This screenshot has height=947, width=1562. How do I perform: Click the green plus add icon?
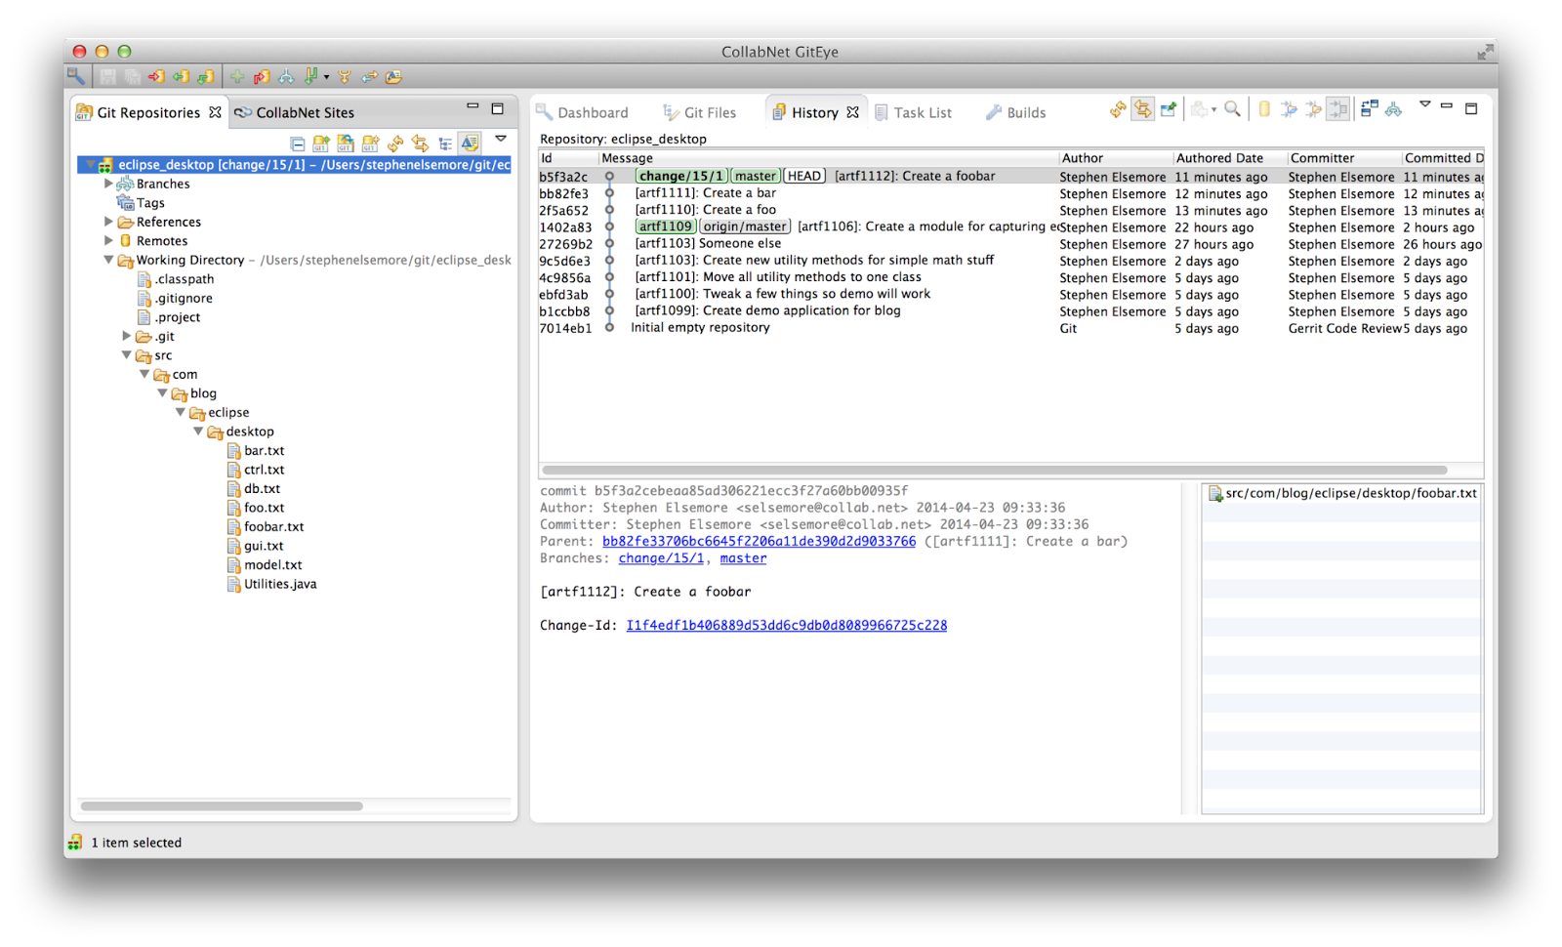(x=237, y=76)
